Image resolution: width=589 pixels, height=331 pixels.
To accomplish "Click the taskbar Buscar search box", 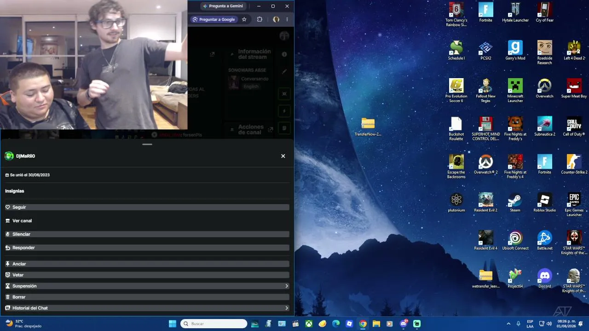I will pos(214,324).
